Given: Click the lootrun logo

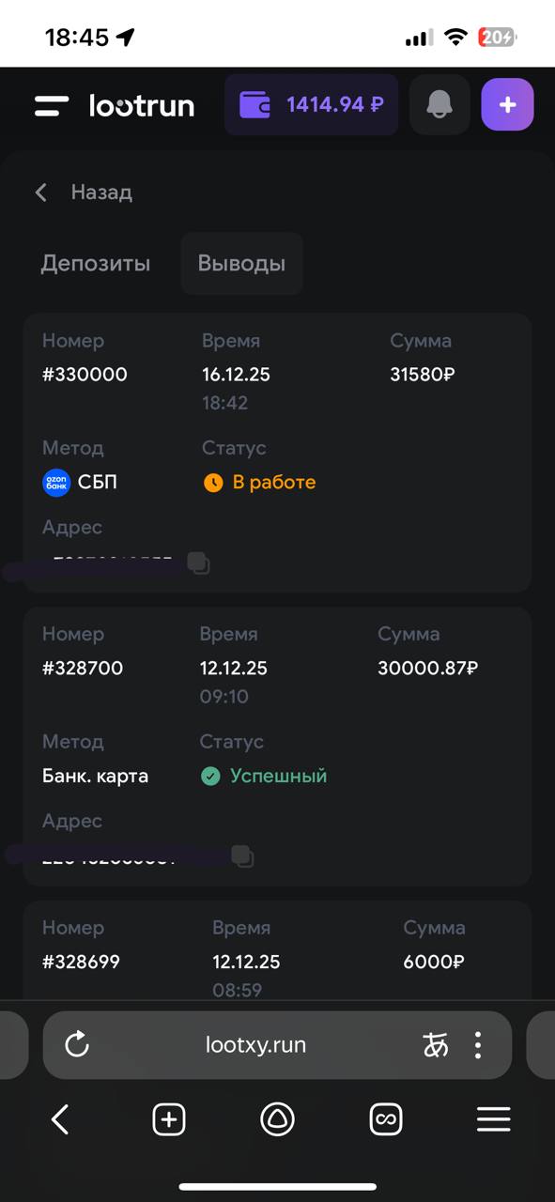Looking at the screenshot, I should 141,104.
